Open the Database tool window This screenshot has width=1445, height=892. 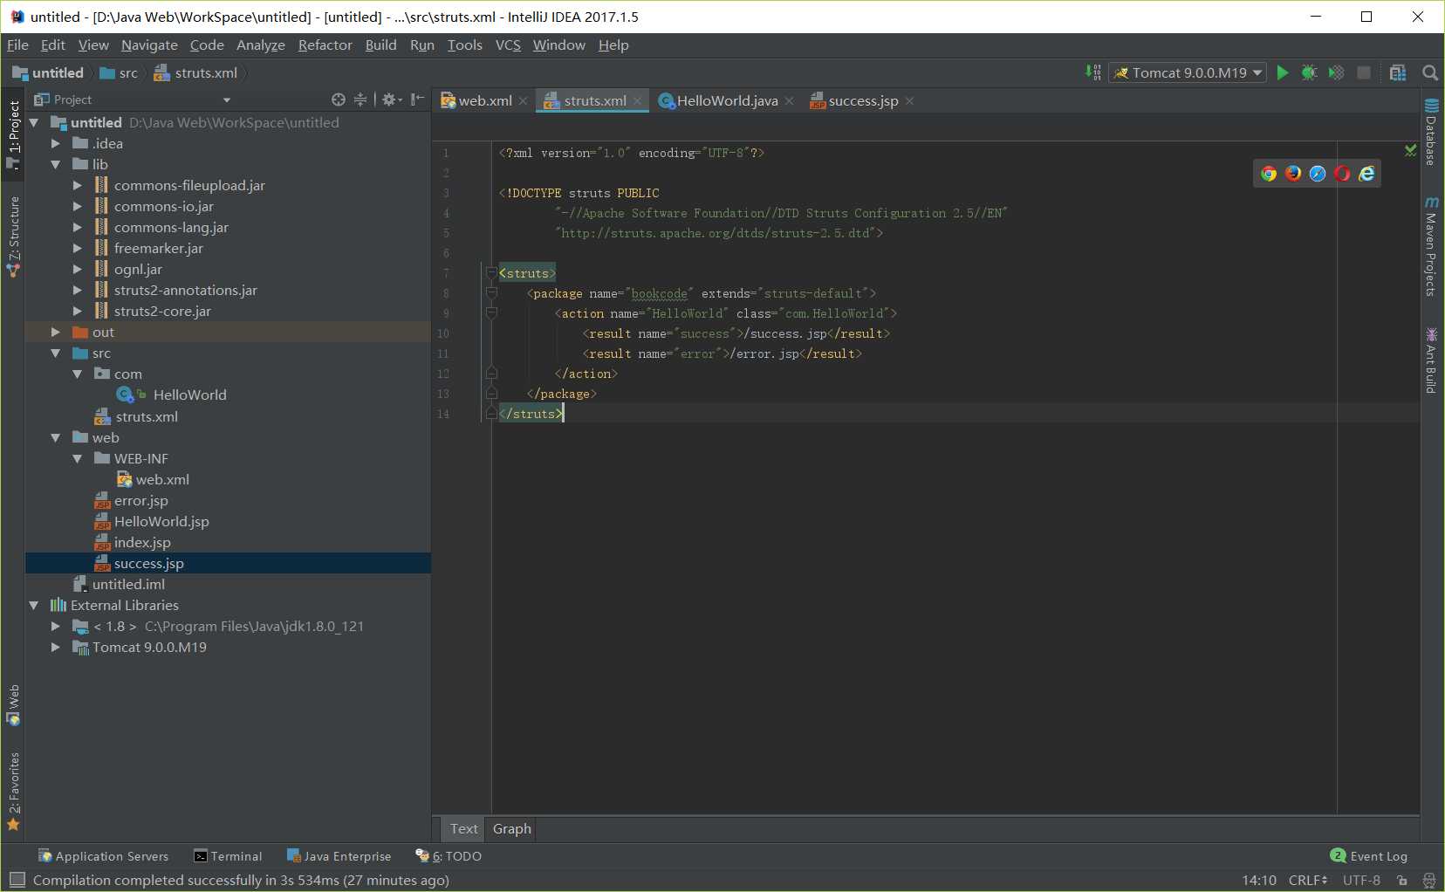pos(1431,133)
